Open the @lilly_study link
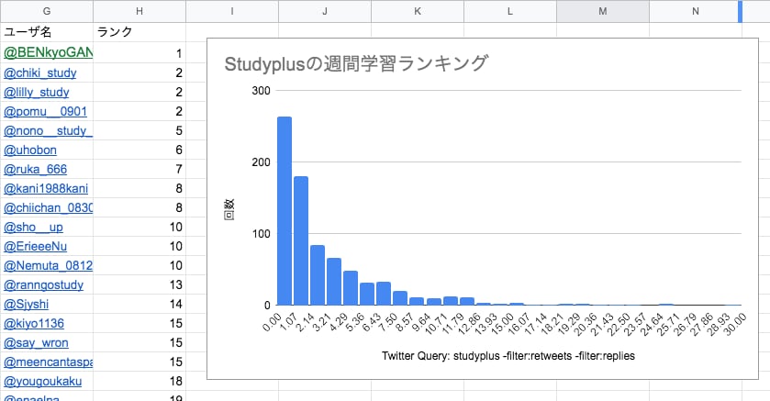This screenshot has height=401, width=770. (37, 92)
